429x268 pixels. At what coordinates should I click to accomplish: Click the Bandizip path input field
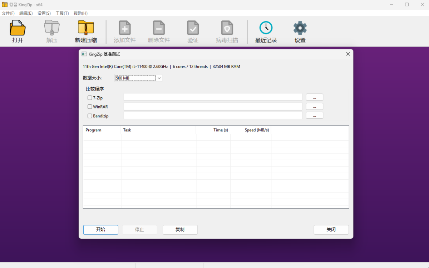pyautogui.click(x=213, y=115)
